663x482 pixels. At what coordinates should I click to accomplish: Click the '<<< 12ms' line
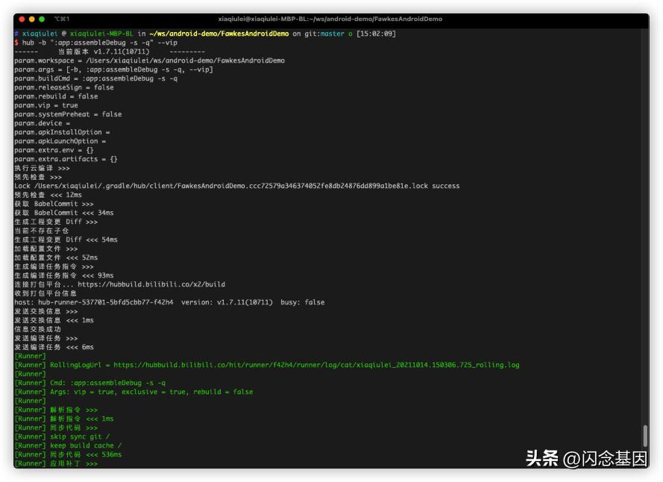(48, 195)
